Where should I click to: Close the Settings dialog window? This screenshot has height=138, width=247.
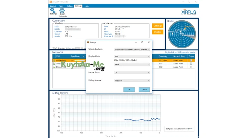coord(149,42)
